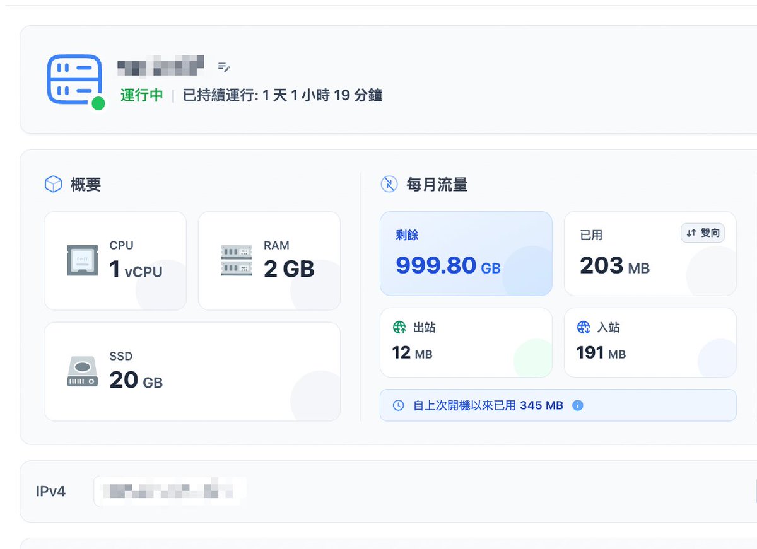Select the 出站 12 MB card
Screen dimensions: 757x549
[x=466, y=342]
